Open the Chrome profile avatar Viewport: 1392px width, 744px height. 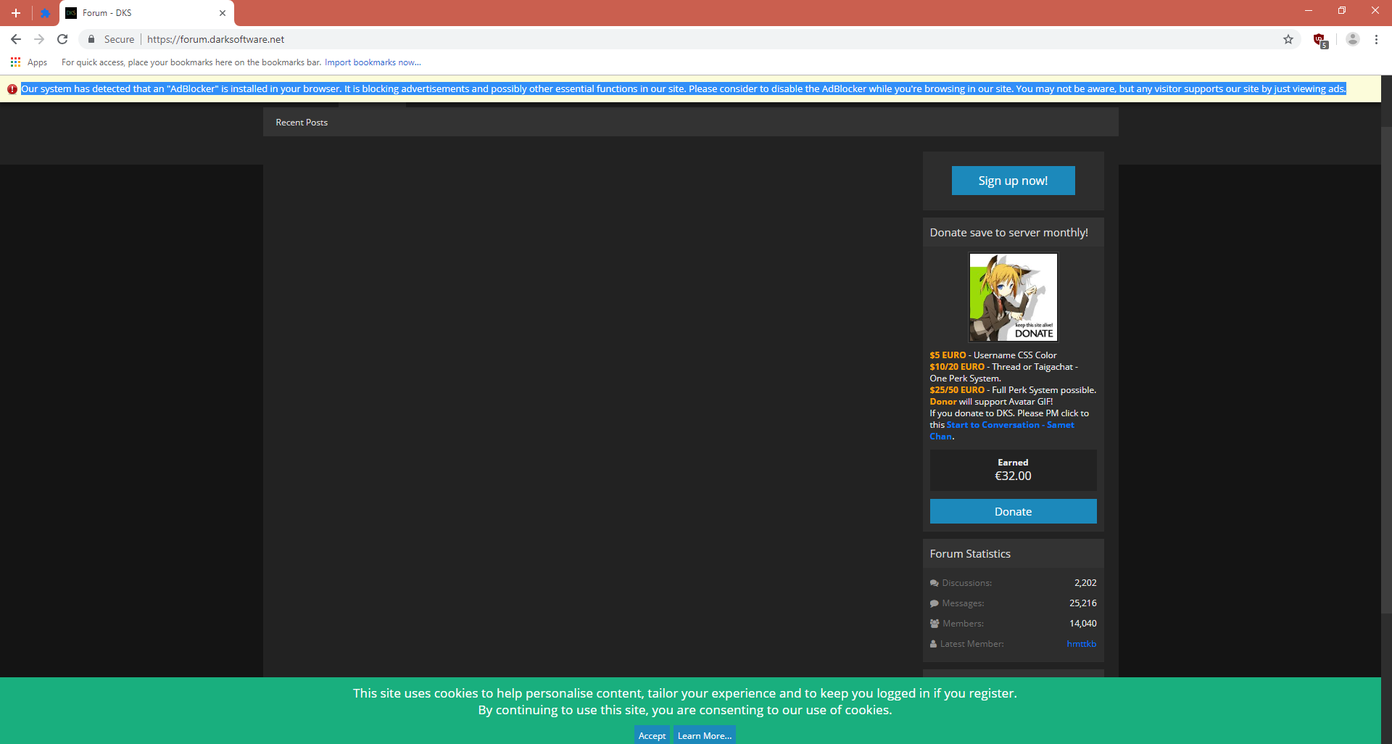click(x=1353, y=39)
